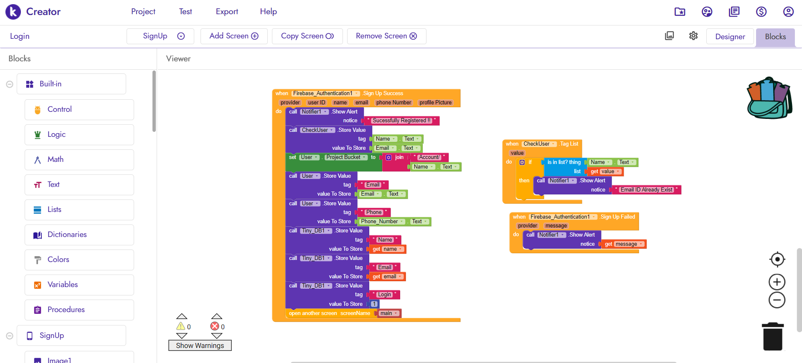Image resolution: width=802 pixels, height=363 pixels.
Task: Click the red error circle icon
Action: [215, 326]
